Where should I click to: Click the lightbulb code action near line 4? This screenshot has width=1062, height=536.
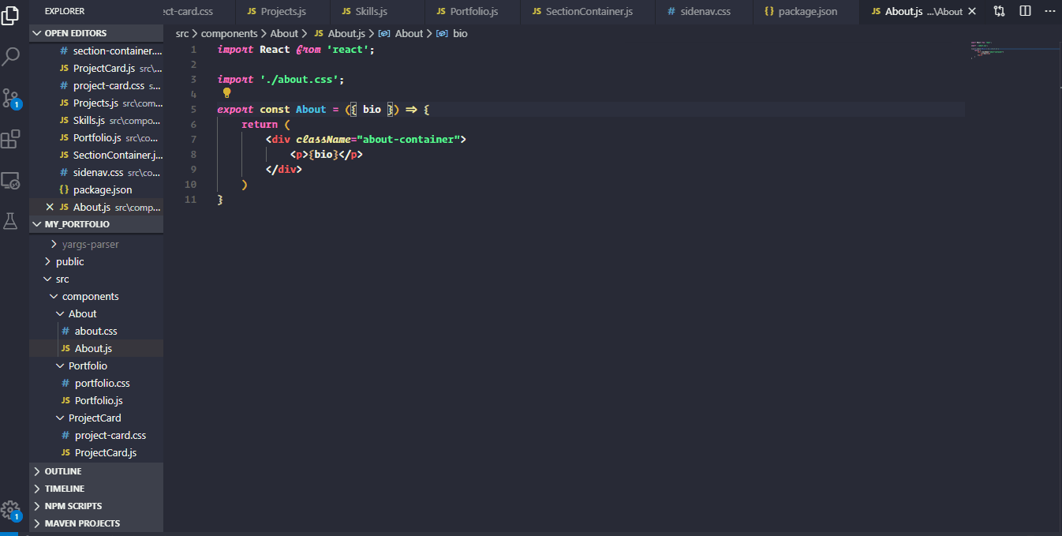click(226, 93)
